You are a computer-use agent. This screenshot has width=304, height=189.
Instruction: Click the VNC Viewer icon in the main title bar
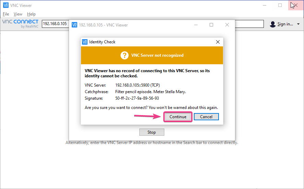(6, 5)
